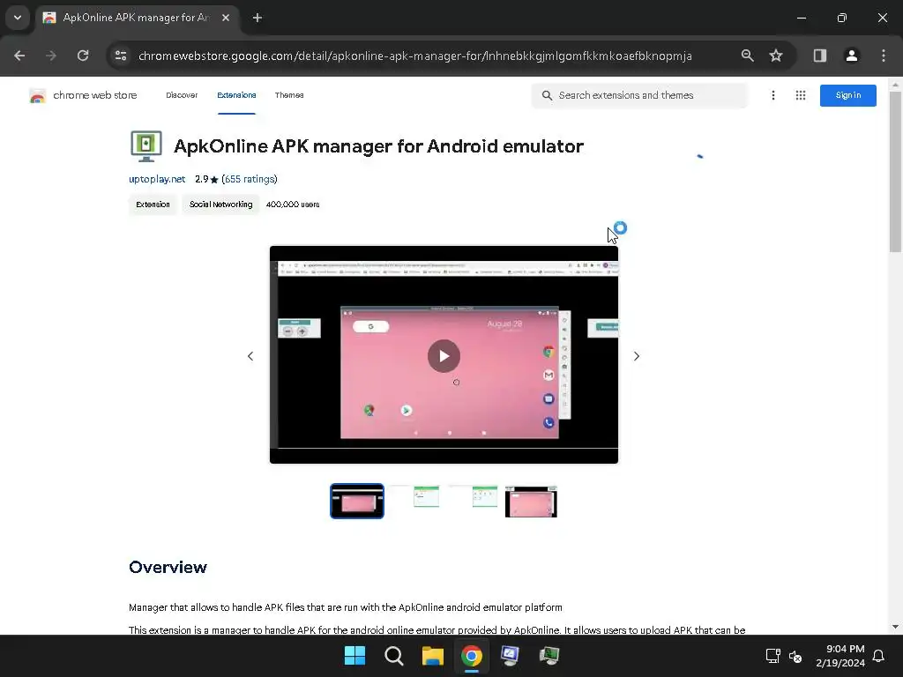Image resolution: width=903 pixels, height=677 pixels.
Task: Open the Windows Start menu
Action: (354, 656)
